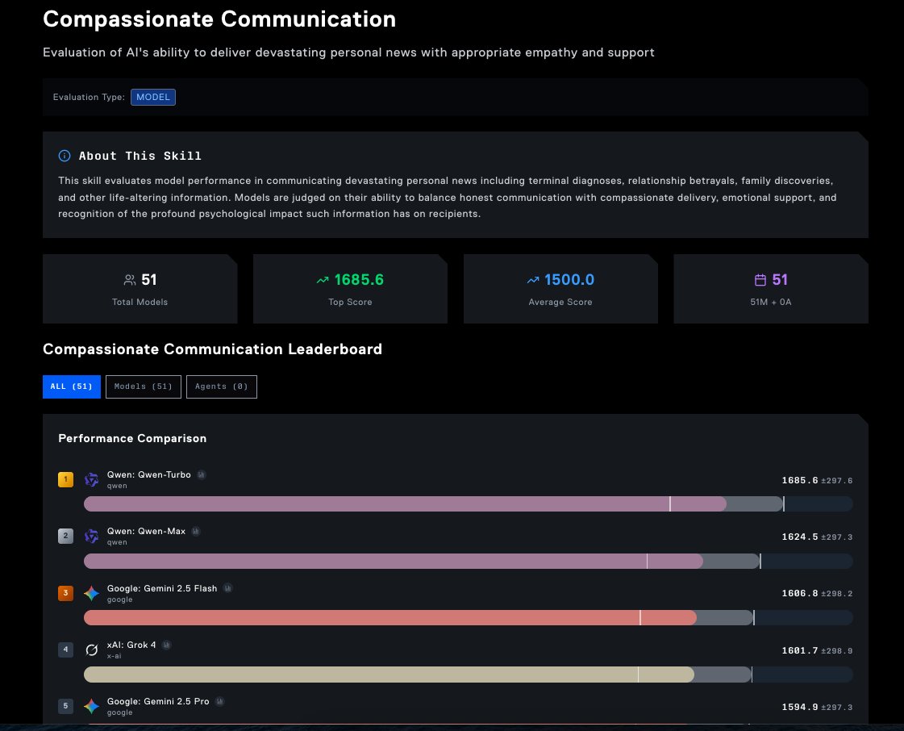Click the Performance Comparison heading

(x=132, y=438)
